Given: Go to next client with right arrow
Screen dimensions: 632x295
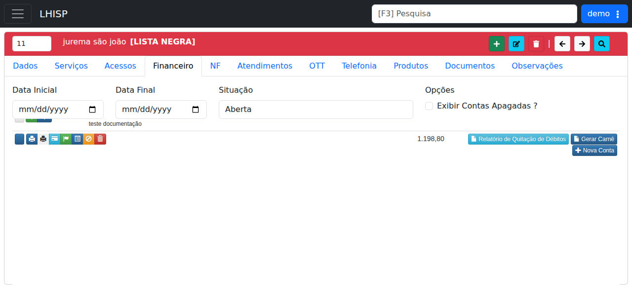Looking at the screenshot, I should click(582, 44).
